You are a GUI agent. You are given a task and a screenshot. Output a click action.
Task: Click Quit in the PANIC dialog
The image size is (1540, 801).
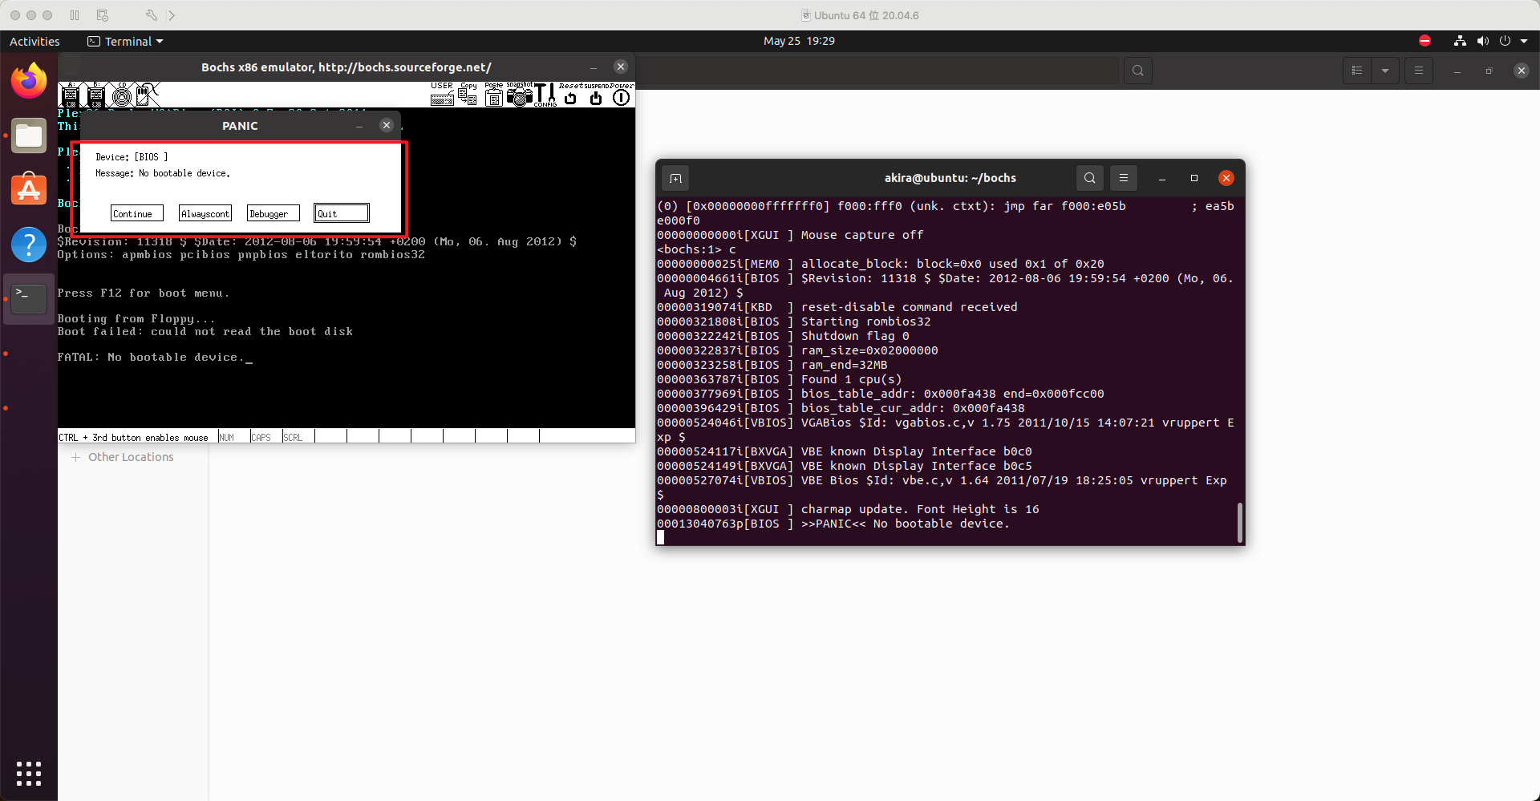tap(342, 213)
